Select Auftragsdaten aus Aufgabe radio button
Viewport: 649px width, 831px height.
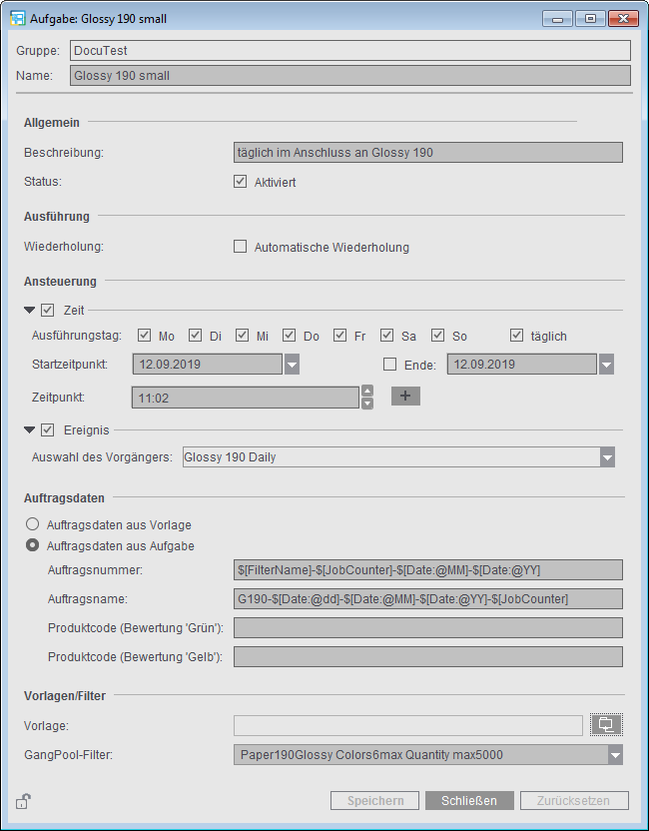tap(33, 545)
